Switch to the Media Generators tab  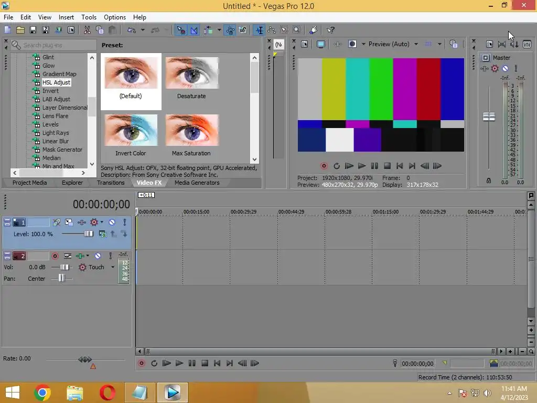click(x=197, y=183)
